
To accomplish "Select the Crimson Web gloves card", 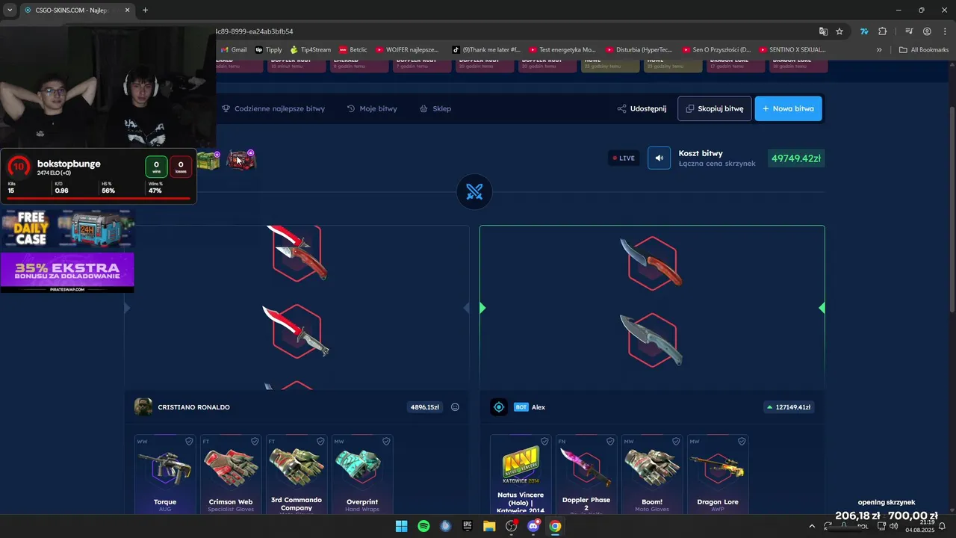I will click(x=231, y=474).
